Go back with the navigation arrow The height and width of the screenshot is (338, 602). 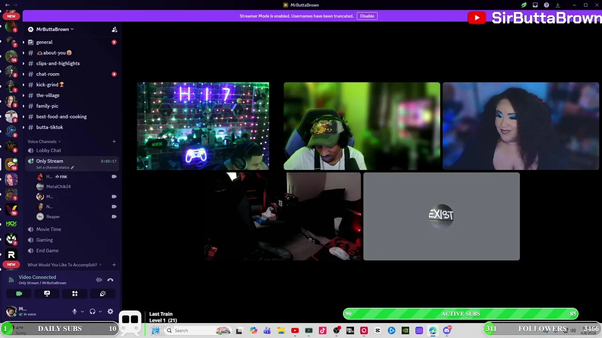point(8,5)
